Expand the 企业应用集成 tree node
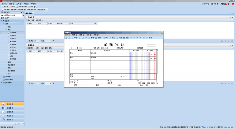 1,83
